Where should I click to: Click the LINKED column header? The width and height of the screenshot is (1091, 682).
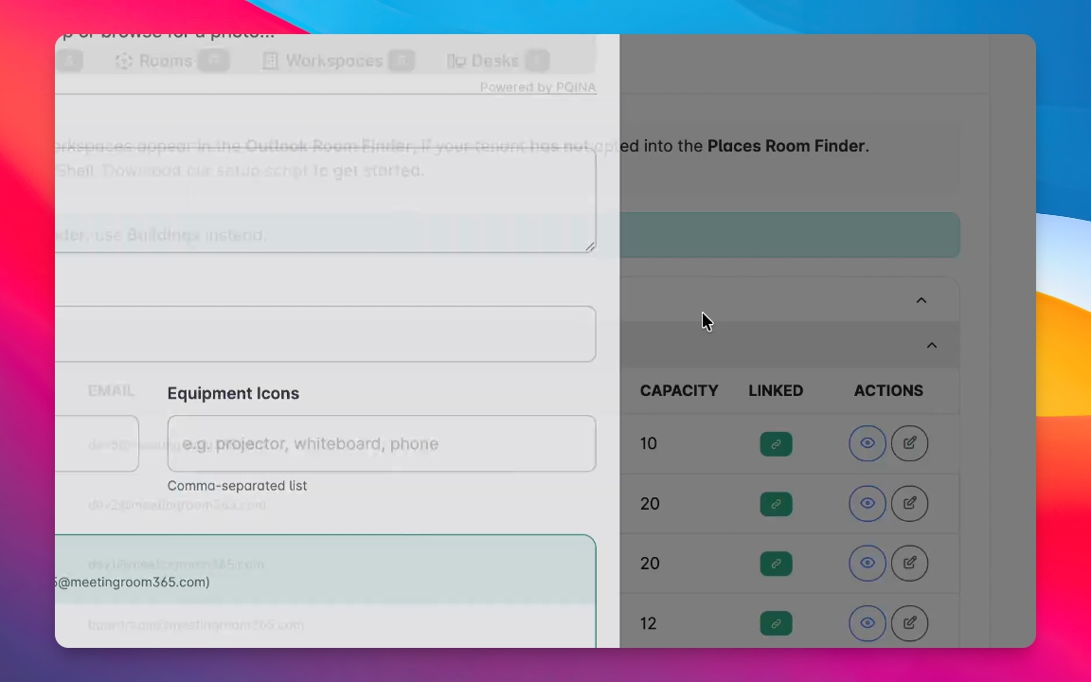776,391
